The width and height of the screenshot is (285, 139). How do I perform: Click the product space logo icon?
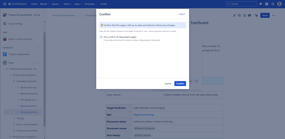pyautogui.click(x=5, y=15)
